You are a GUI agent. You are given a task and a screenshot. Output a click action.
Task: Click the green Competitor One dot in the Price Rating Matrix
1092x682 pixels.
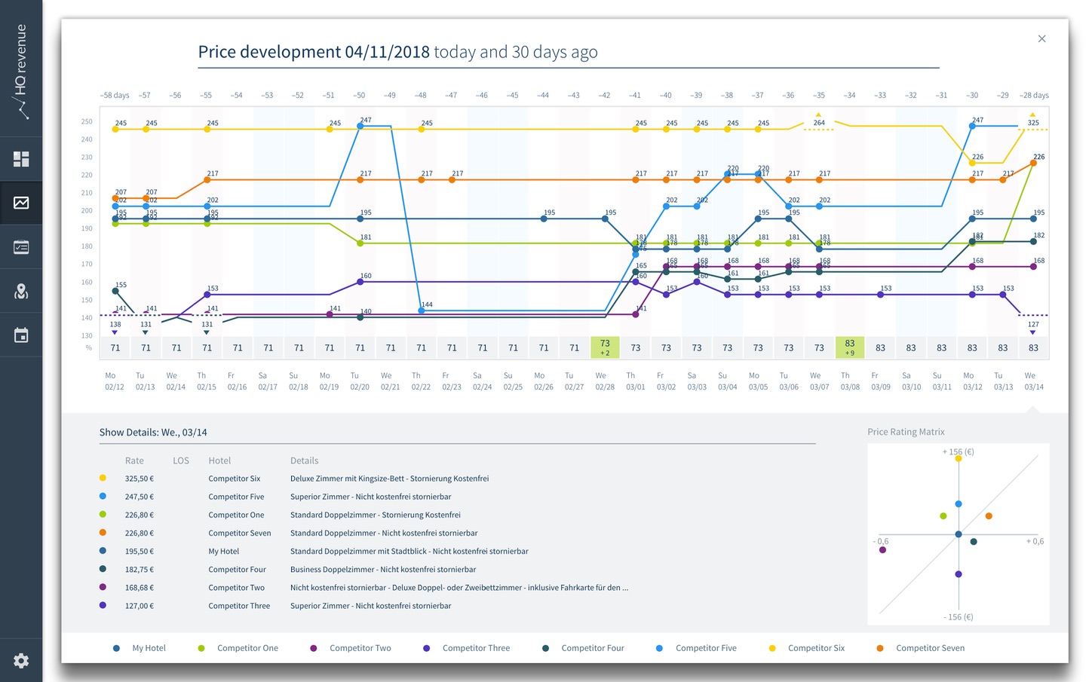click(x=943, y=516)
